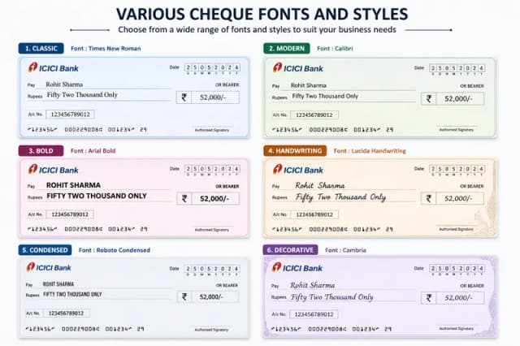Click 'Font : Cambria' text

345,250
